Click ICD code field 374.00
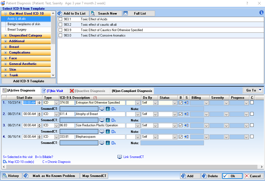265x181 pixels. coord(67,103)
